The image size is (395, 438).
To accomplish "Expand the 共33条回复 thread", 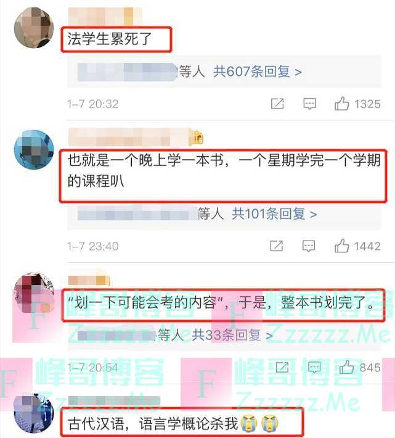I will click(232, 335).
